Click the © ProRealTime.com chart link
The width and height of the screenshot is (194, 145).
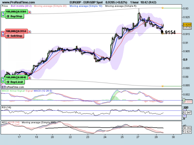[13, 87]
